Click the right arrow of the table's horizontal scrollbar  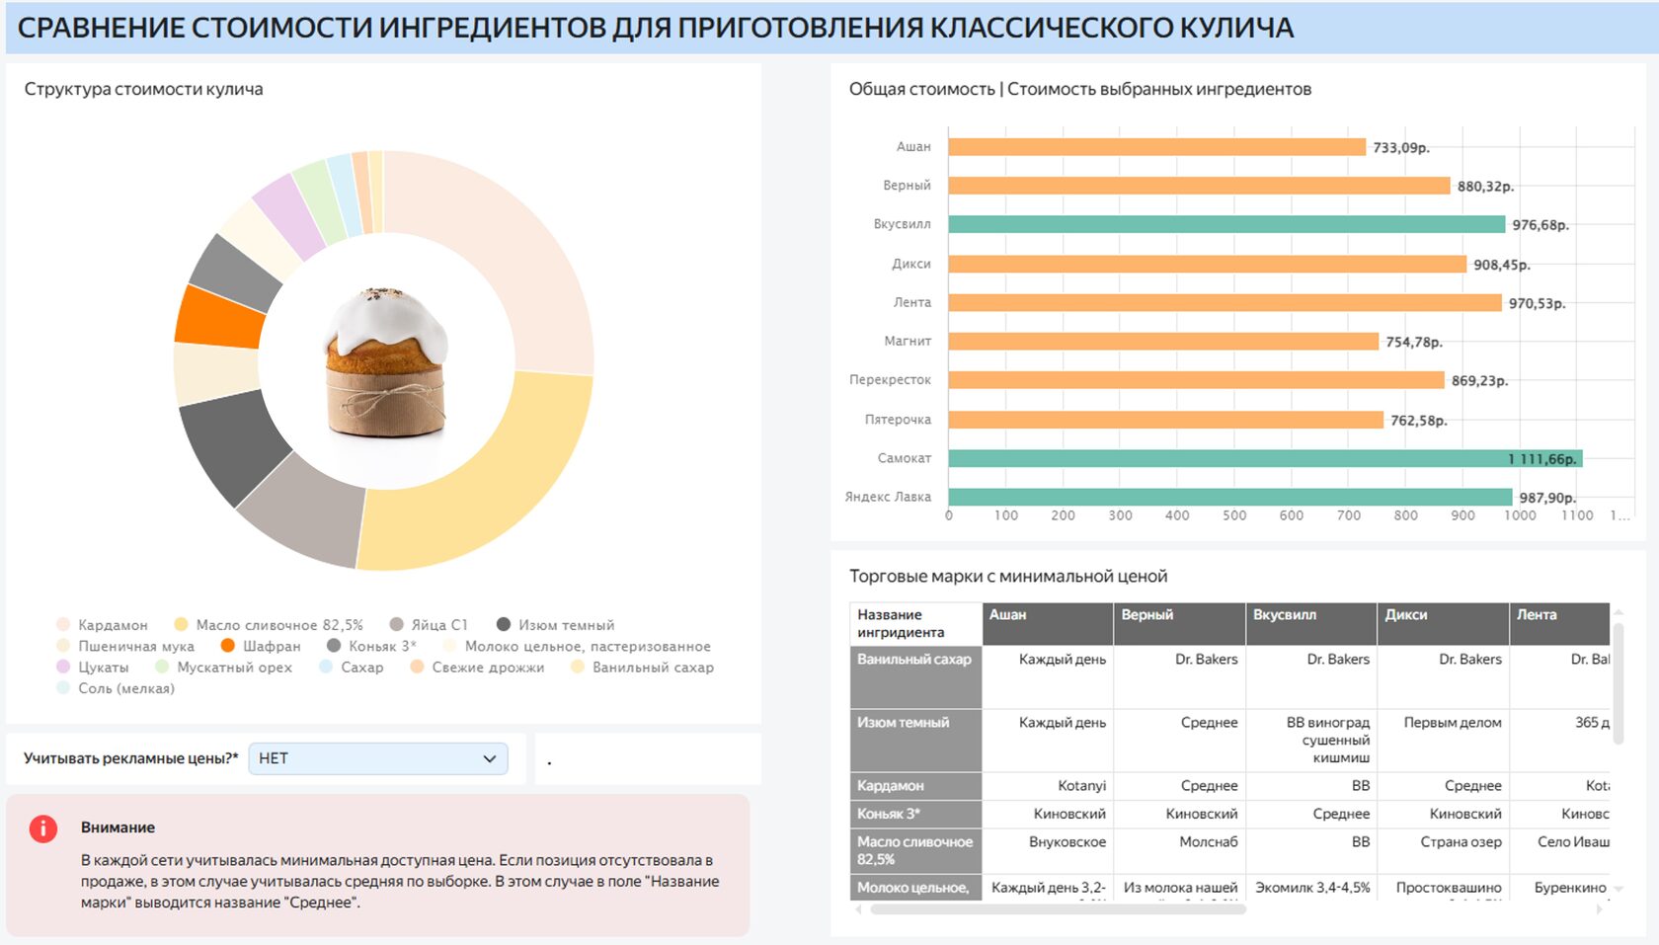[x=1600, y=909]
